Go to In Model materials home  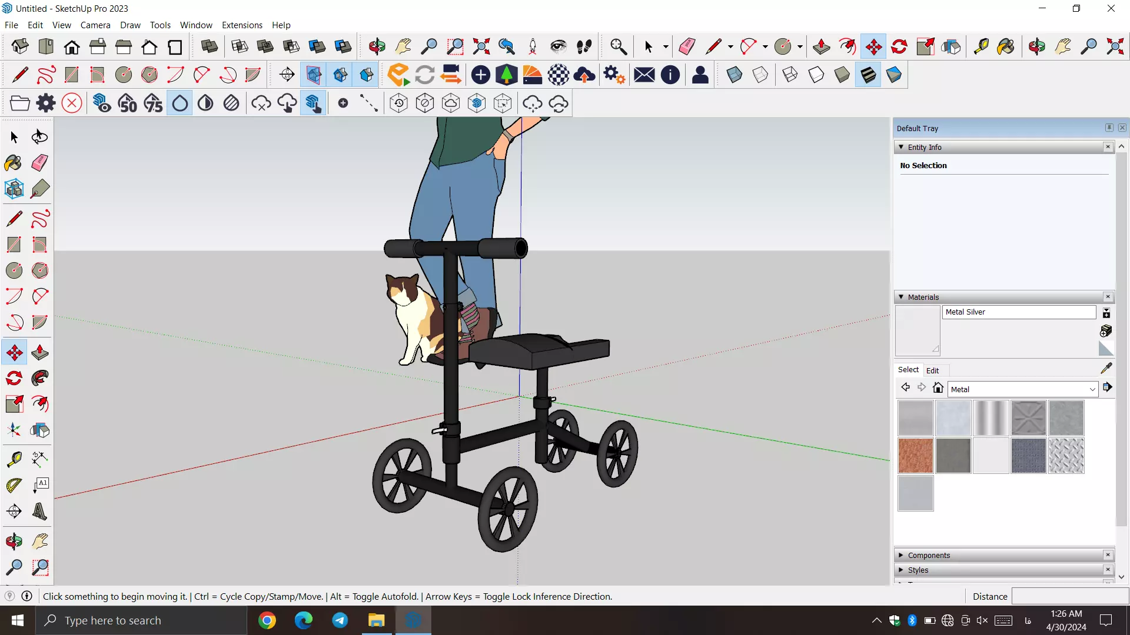(x=938, y=387)
